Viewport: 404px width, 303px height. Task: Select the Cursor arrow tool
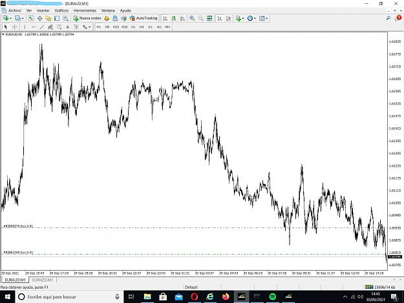click(x=6, y=26)
